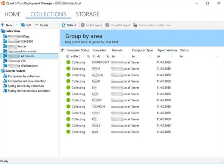Sort by Computer column header
Screen dimensions: 224x164
tap(99, 50)
